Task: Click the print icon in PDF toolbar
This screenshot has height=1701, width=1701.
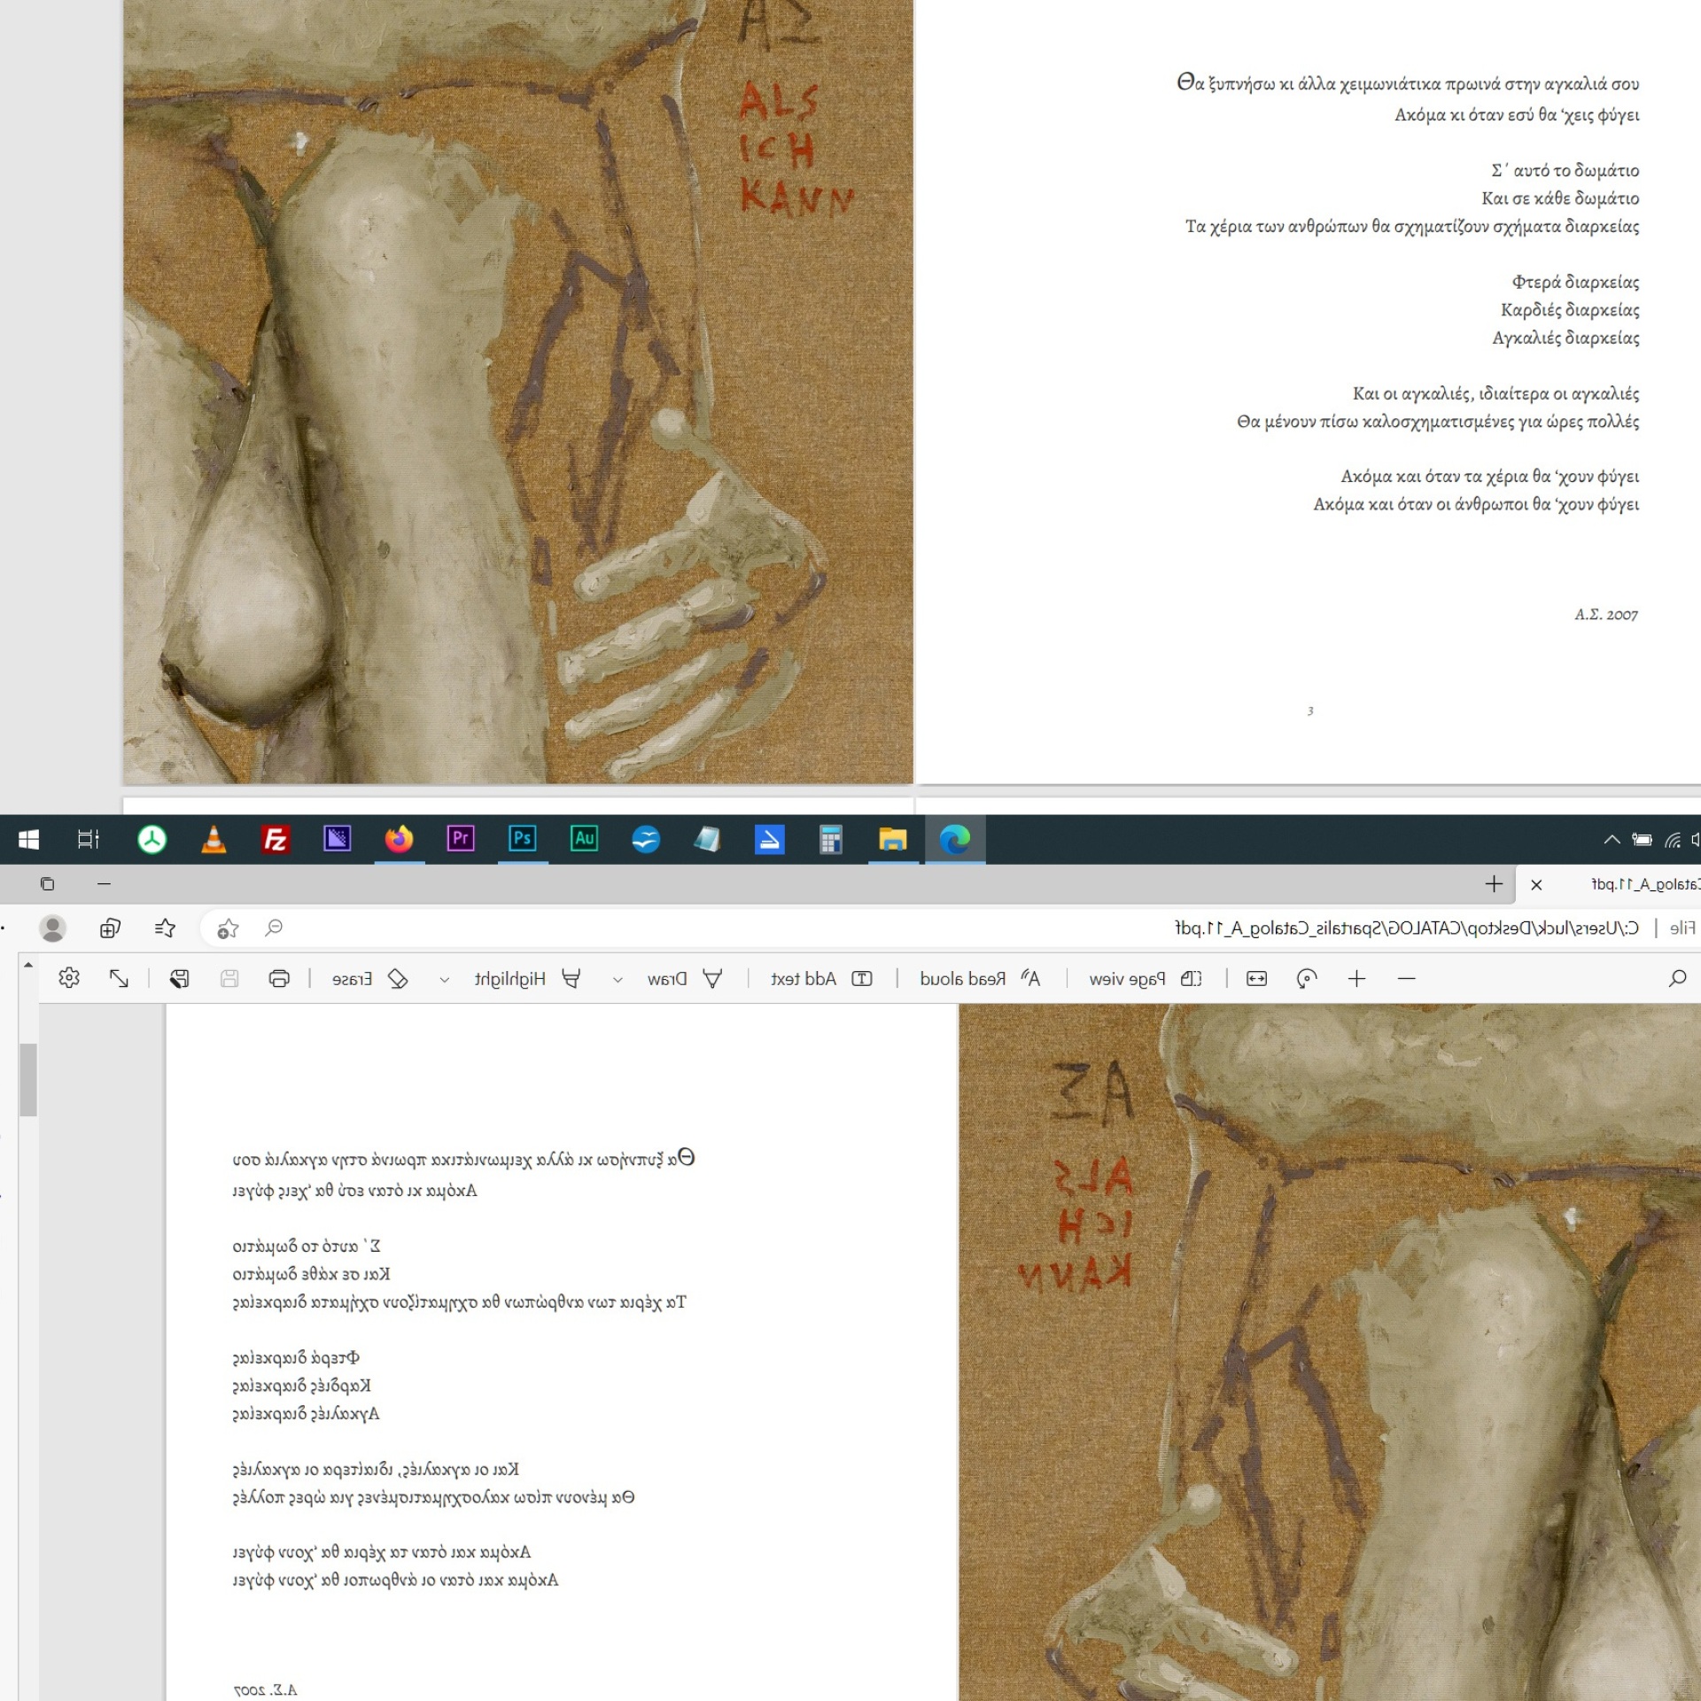Action: coord(279,978)
